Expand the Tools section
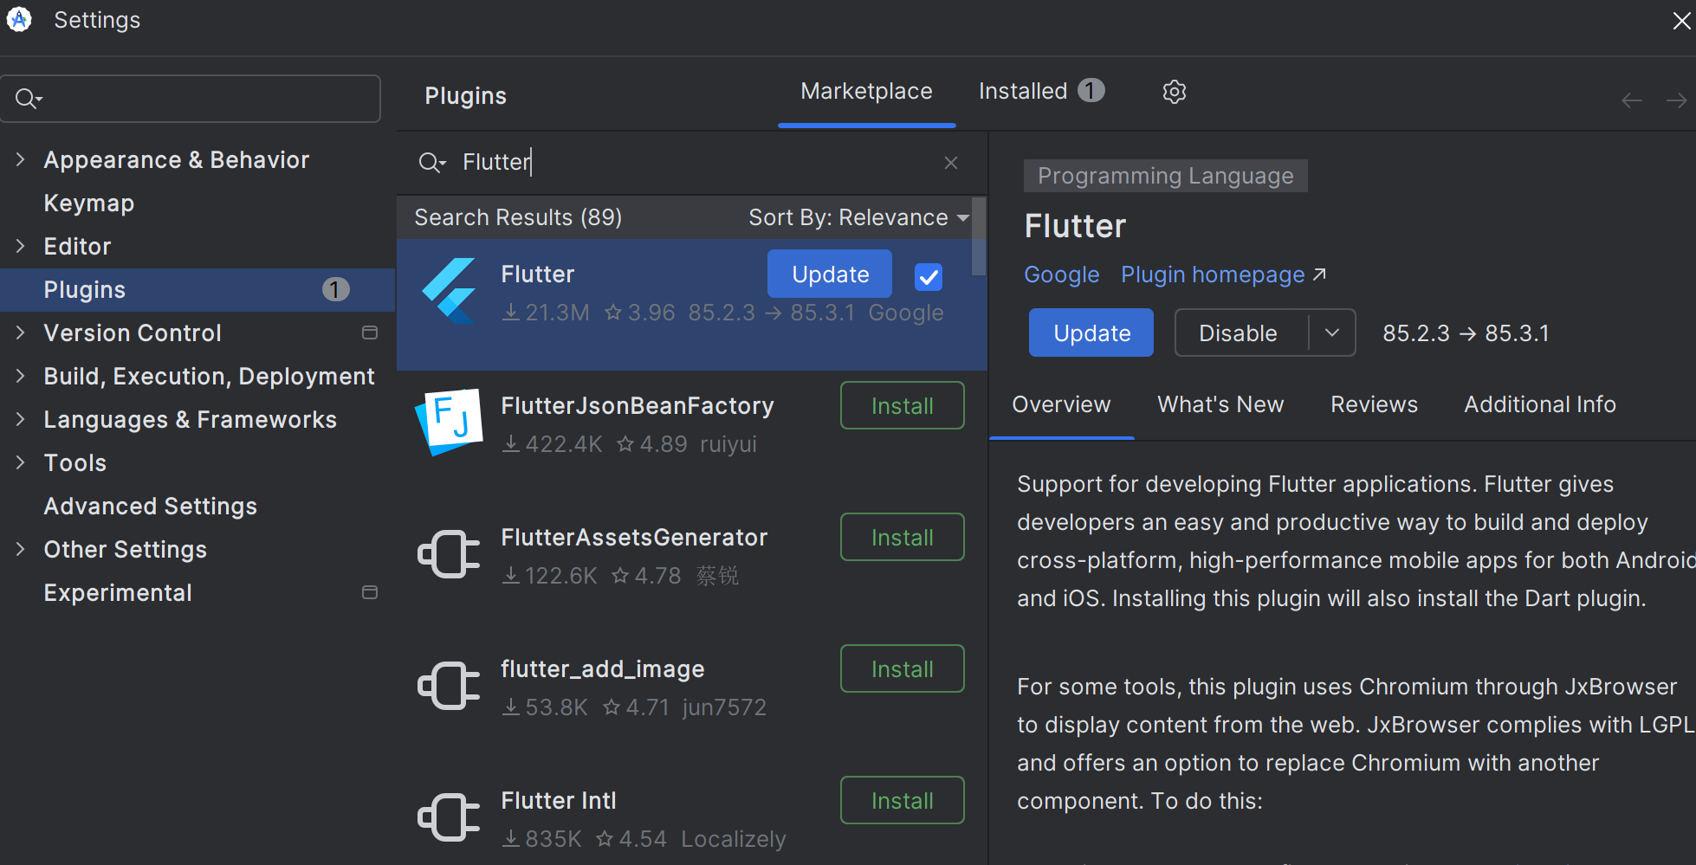The width and height of the screenshot is (1696, 865). pyautogui.click(x=21, y=462)
